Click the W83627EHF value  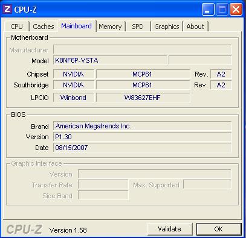pos(143,98)
